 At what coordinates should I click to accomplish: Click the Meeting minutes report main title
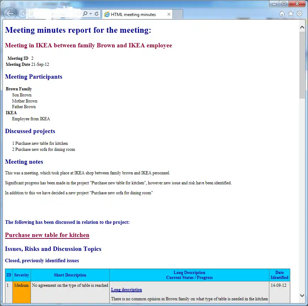[78, 30]
